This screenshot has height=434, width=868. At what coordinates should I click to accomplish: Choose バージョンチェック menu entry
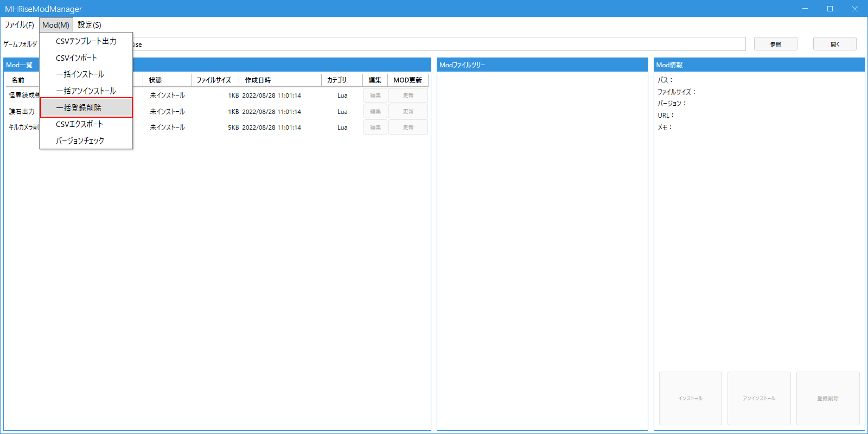pyautogui.click(x=86, y=141)
